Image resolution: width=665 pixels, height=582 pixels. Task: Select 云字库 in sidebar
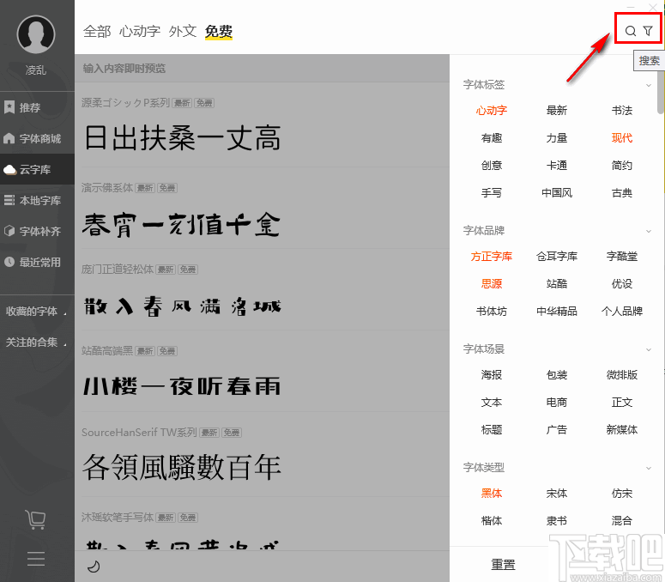point(37,169)
